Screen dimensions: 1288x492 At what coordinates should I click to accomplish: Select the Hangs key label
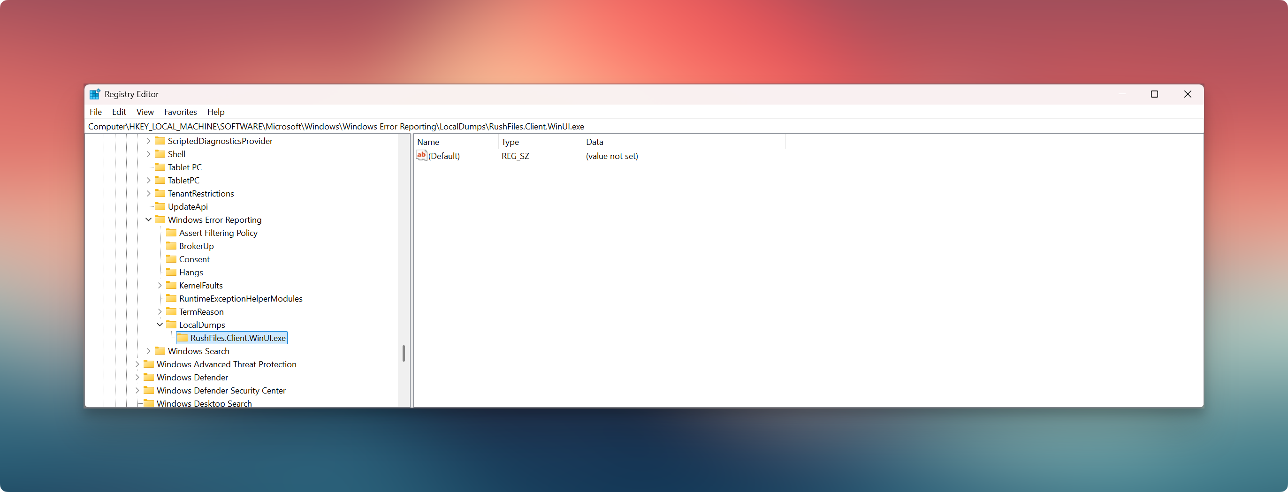click(x=191, y=272)
